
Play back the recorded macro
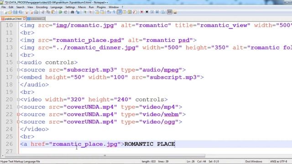(x=152, y=12)
